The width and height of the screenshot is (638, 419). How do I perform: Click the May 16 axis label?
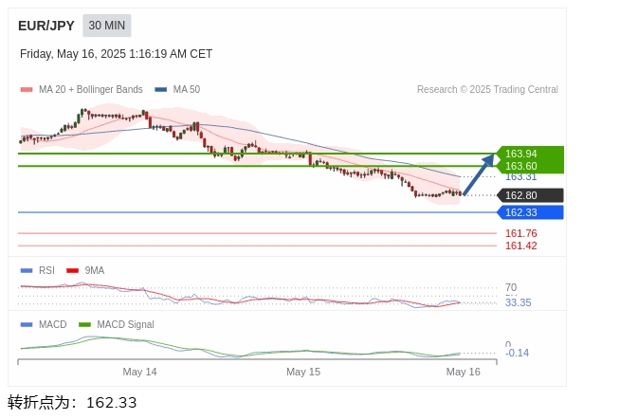[463, 372]
